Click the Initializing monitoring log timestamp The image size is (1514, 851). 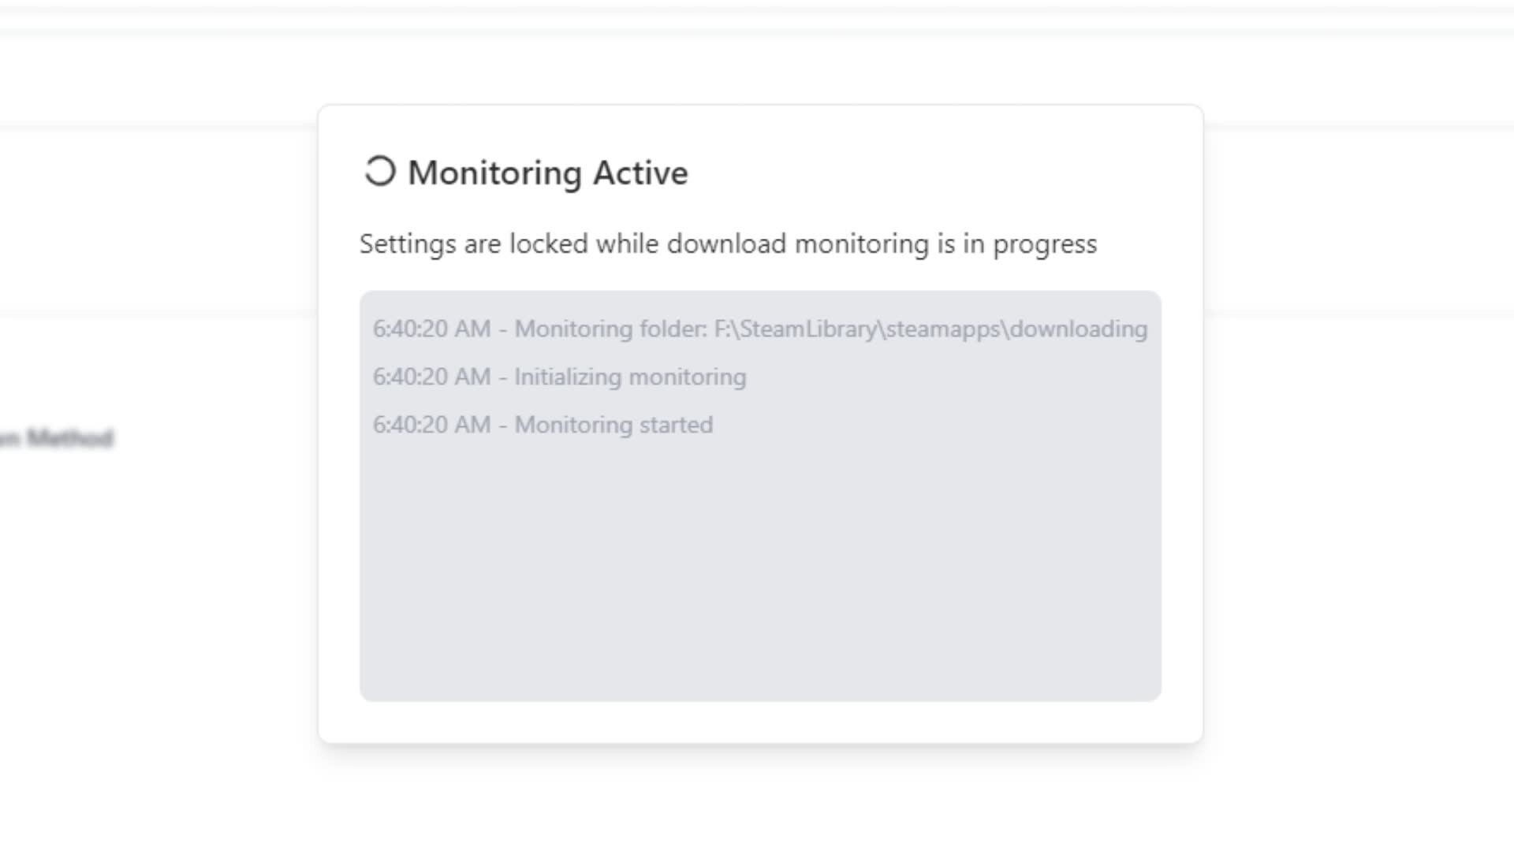pyautogui.click(x=431, y=377)
